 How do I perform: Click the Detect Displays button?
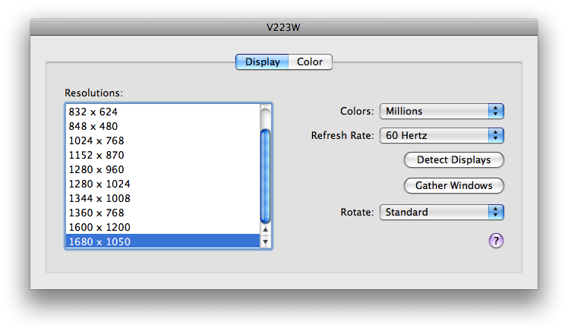tap(453, 159)
